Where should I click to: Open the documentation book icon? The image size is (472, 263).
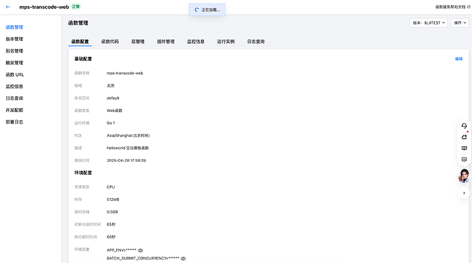tap(464, 148)
